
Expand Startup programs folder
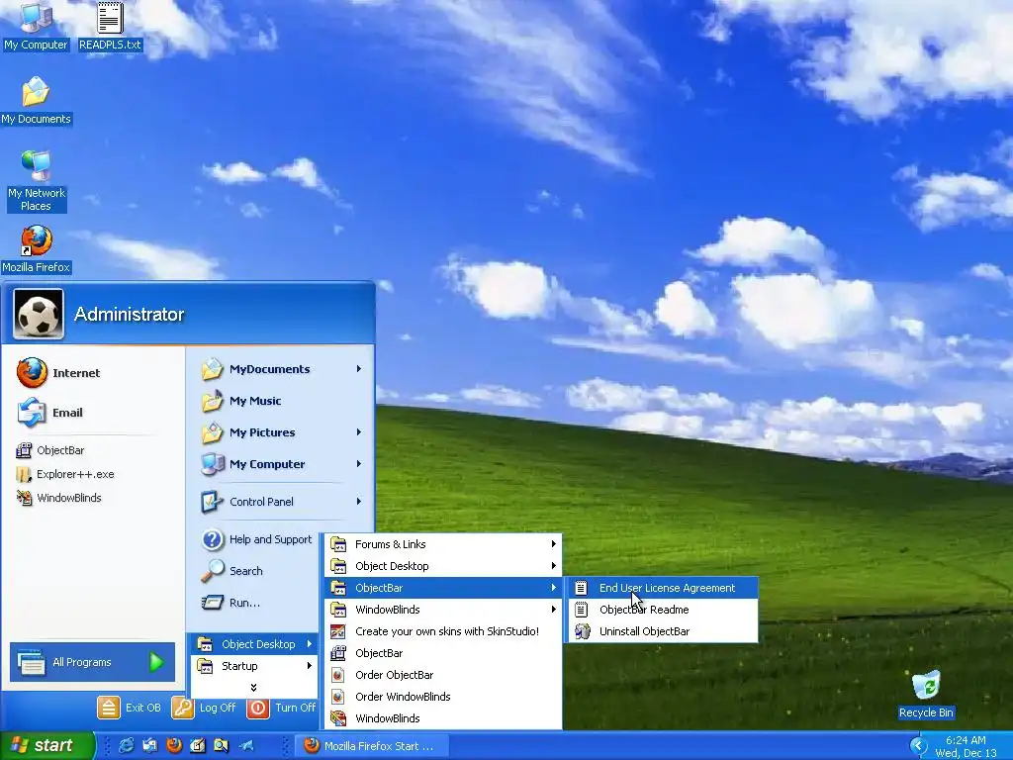255,666
